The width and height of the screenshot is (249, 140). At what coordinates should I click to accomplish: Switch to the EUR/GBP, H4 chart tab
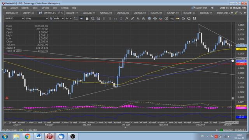[173, 13]
